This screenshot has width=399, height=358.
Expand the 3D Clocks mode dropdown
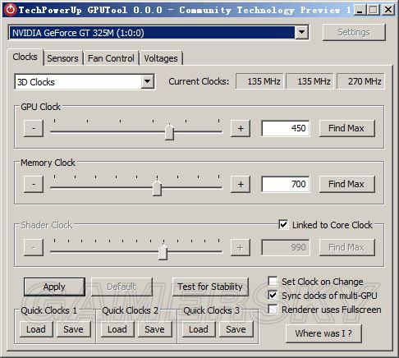point(147,81)
